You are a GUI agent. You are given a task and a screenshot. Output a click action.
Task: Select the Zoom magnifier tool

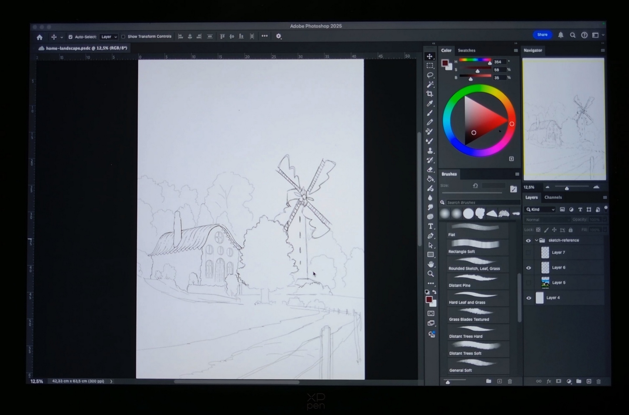point(430,274)
